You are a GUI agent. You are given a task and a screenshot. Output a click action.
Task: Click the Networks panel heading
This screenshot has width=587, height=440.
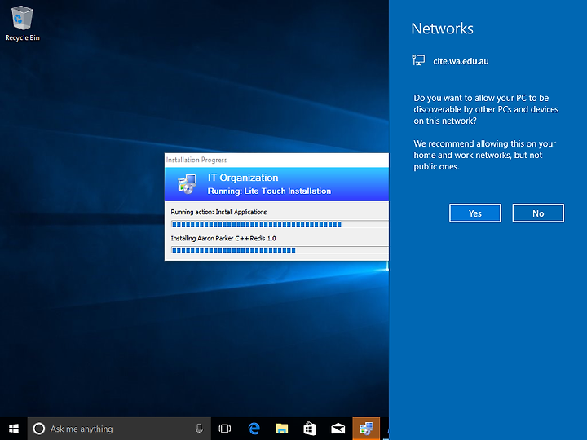tap(442, 29)
